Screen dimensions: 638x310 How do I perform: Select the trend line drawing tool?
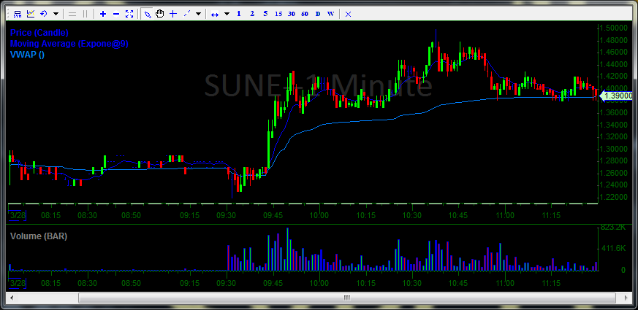point(187,14)
